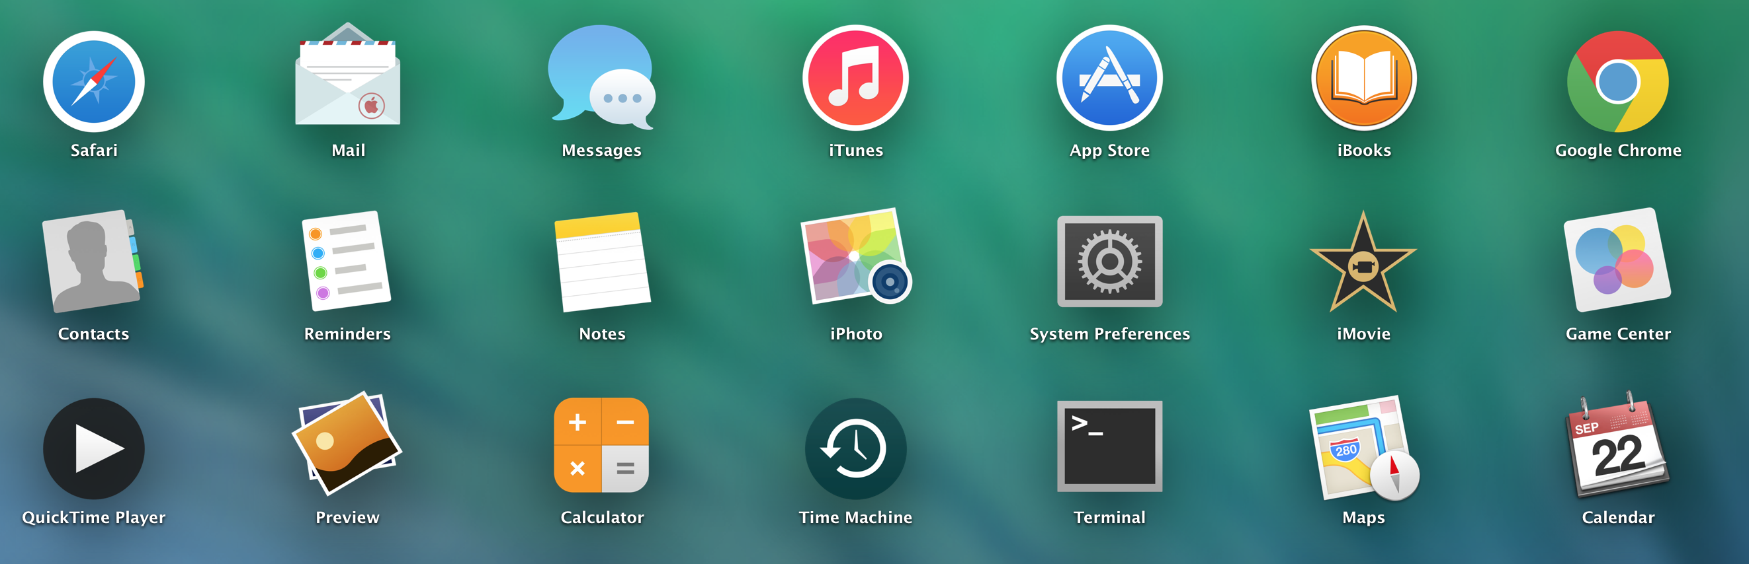The image size is (1749, 564).
Task: Open the Google Chrome icon
Action: coord(1617,81)
